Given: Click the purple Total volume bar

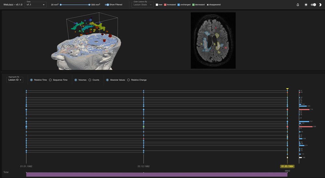Looking at the screenshot, I should pos(157,174).
